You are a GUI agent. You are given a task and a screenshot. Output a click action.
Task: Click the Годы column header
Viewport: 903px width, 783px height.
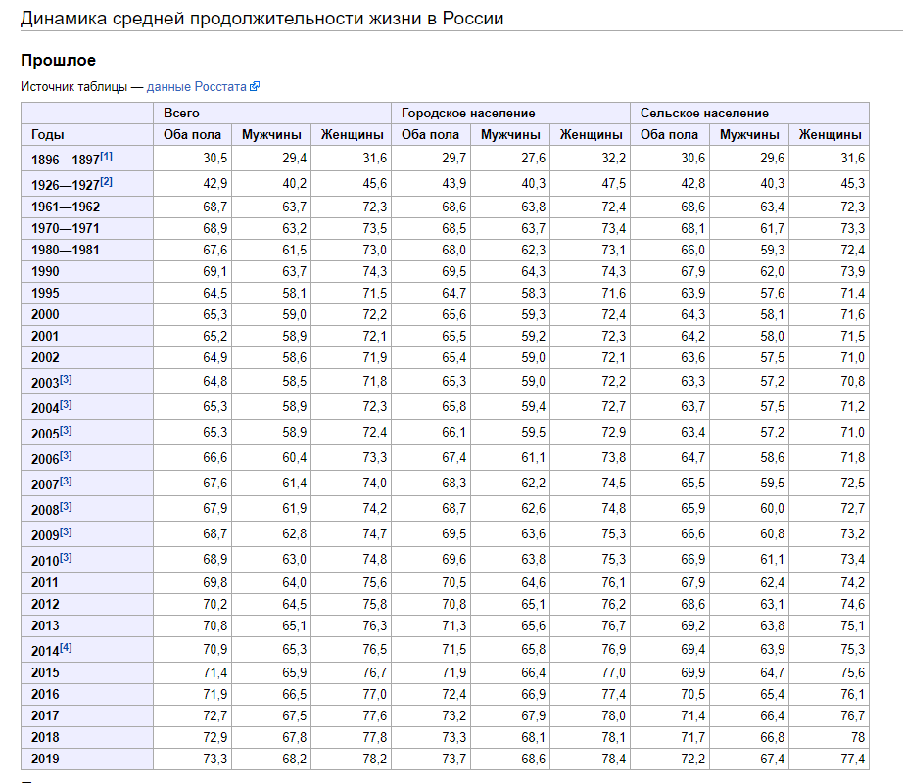pos(47,135)
